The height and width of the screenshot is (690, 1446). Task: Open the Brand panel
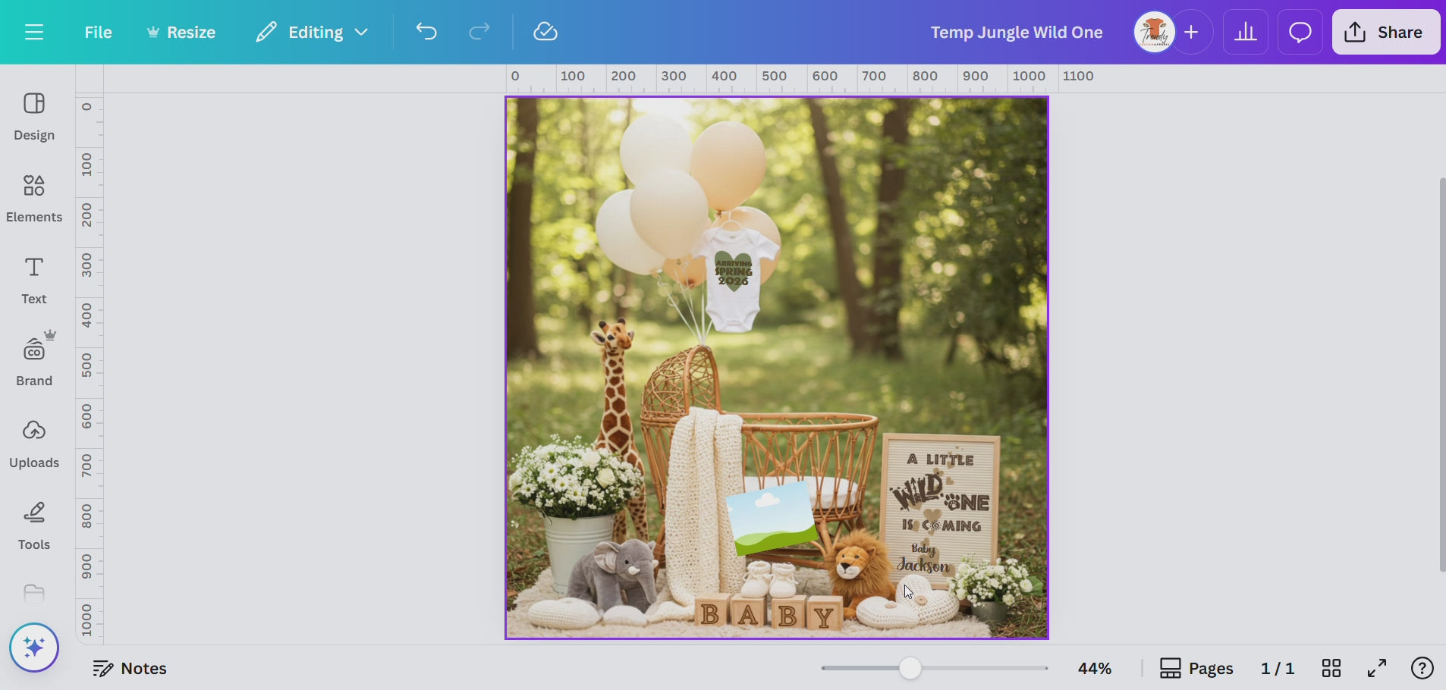pyautogui.click(x=34, y=361)
